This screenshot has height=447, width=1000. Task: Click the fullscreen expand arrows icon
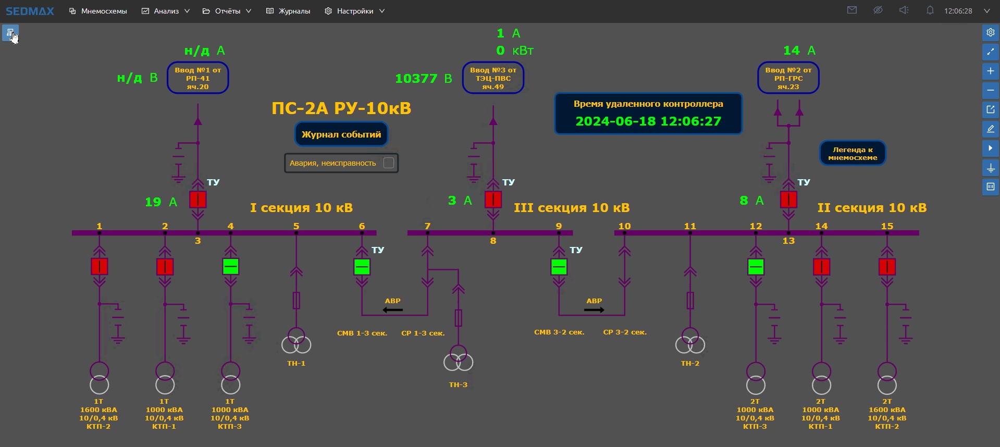tap(990, 52)
